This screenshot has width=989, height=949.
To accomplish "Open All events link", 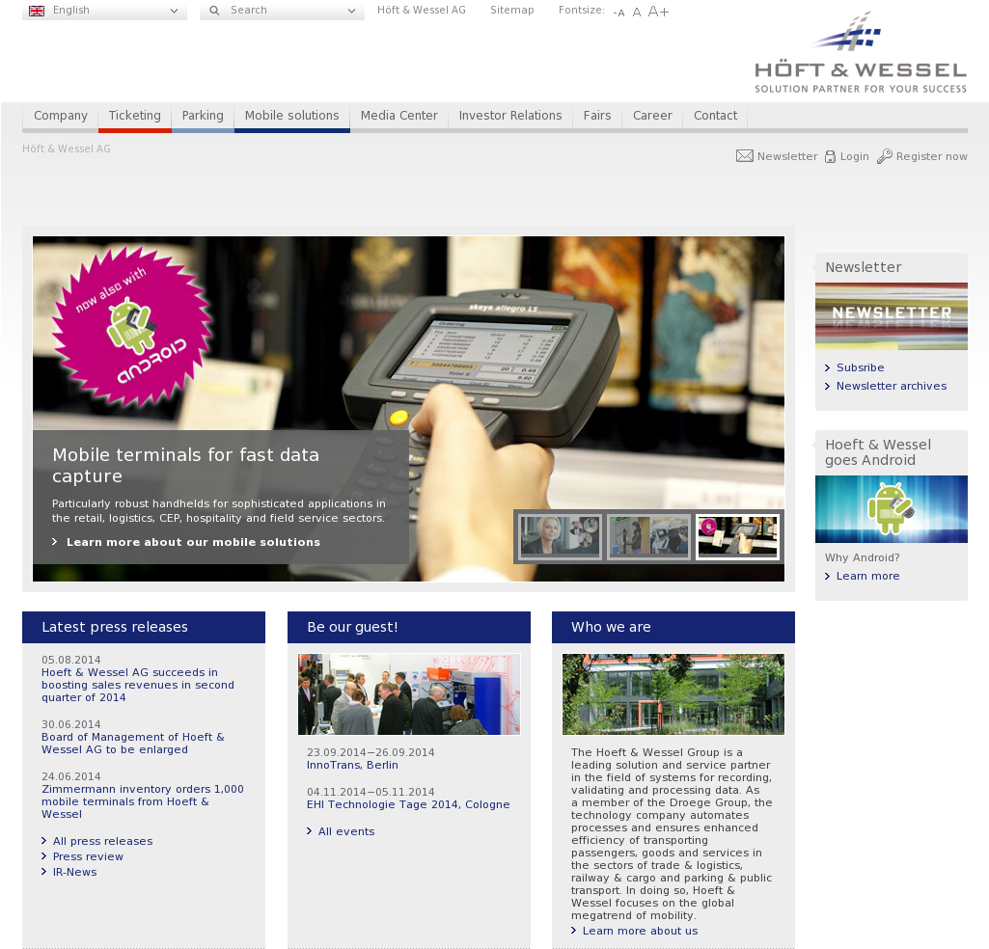I will tap(346, 831).
